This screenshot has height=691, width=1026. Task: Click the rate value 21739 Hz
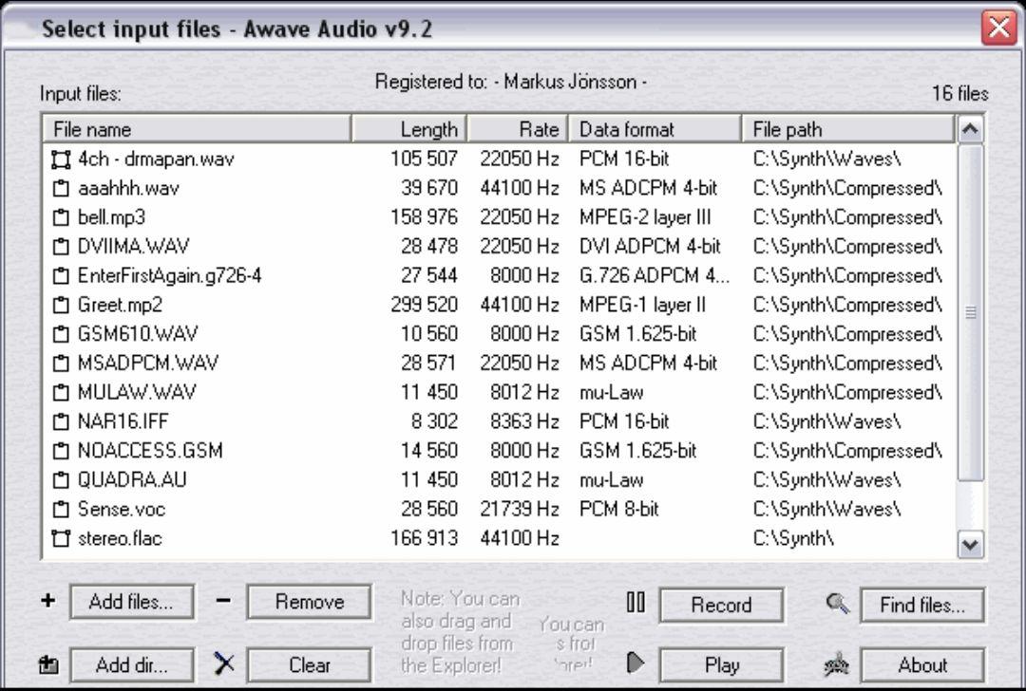click(x=520, y=510)
